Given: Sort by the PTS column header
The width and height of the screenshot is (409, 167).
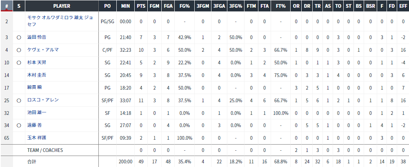Looking at the screenshot, I should (141, 6).
